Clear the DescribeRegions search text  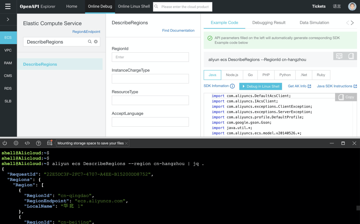click(x=96, y=42)
